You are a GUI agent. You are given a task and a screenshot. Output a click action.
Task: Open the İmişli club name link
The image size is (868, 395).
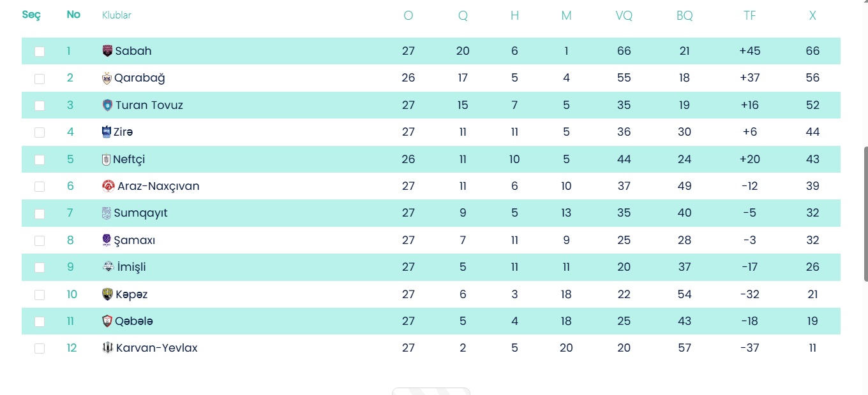click(131, 267)
